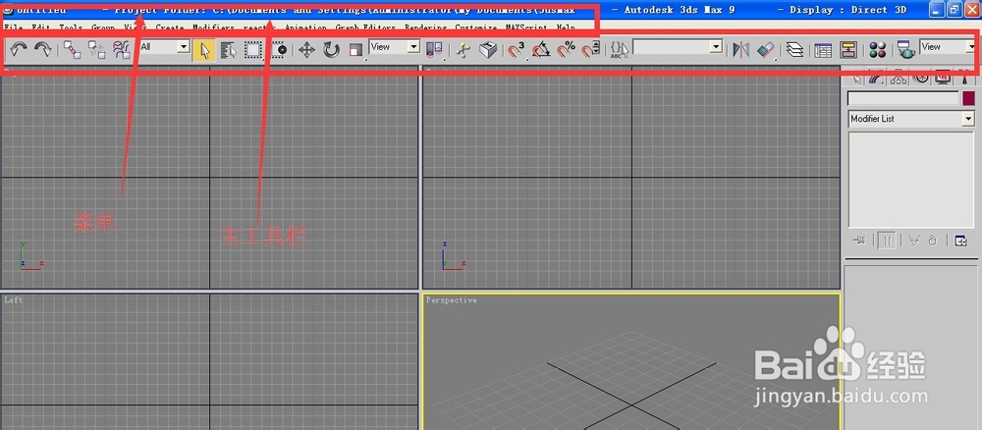Image resolution: width=982 pixels, height=430 pixels.
Task: Choose the Bind to Space Warp tool
Action: [121, 50]
